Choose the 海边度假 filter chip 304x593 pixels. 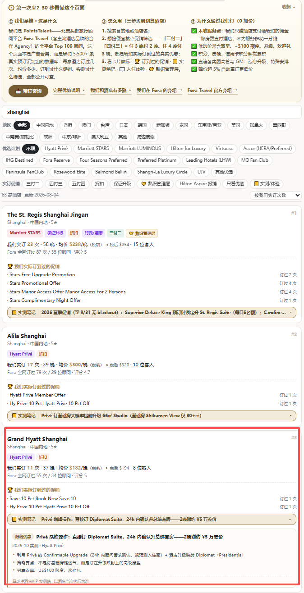(146, 137)
